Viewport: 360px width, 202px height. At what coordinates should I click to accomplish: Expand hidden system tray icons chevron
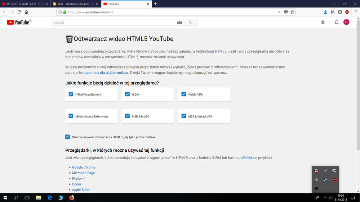point(325,198)
